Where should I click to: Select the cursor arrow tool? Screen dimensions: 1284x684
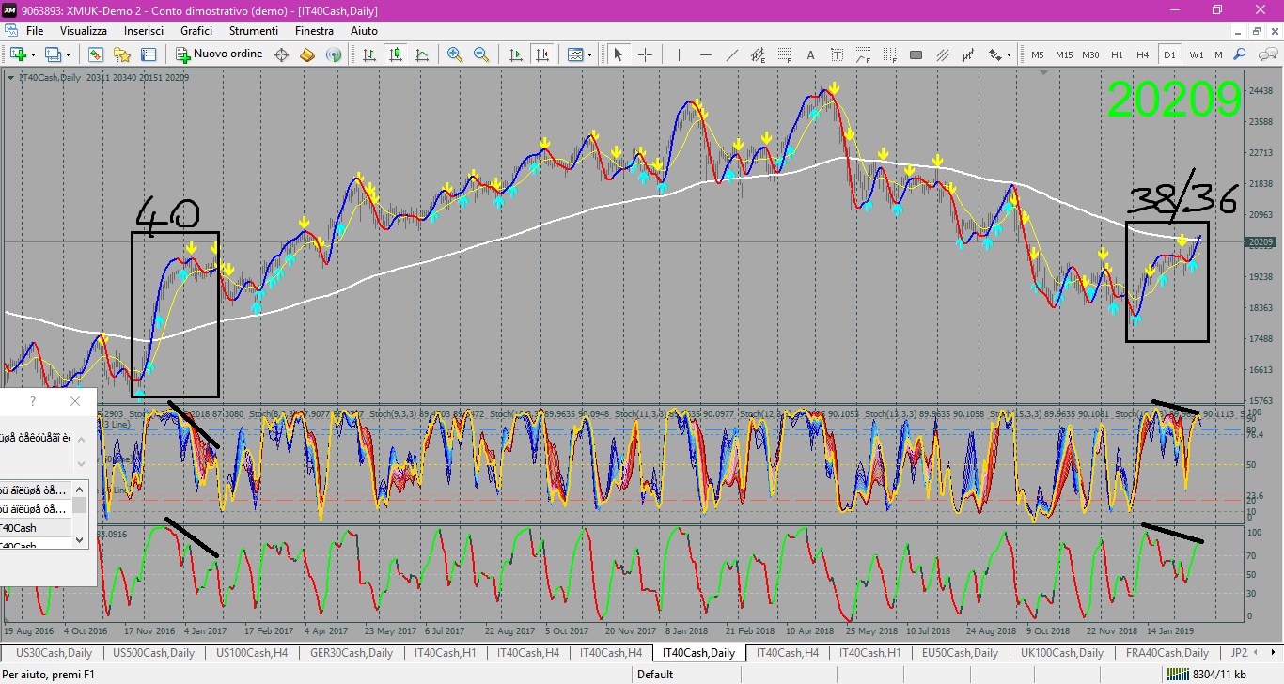(x=618, y=54)
